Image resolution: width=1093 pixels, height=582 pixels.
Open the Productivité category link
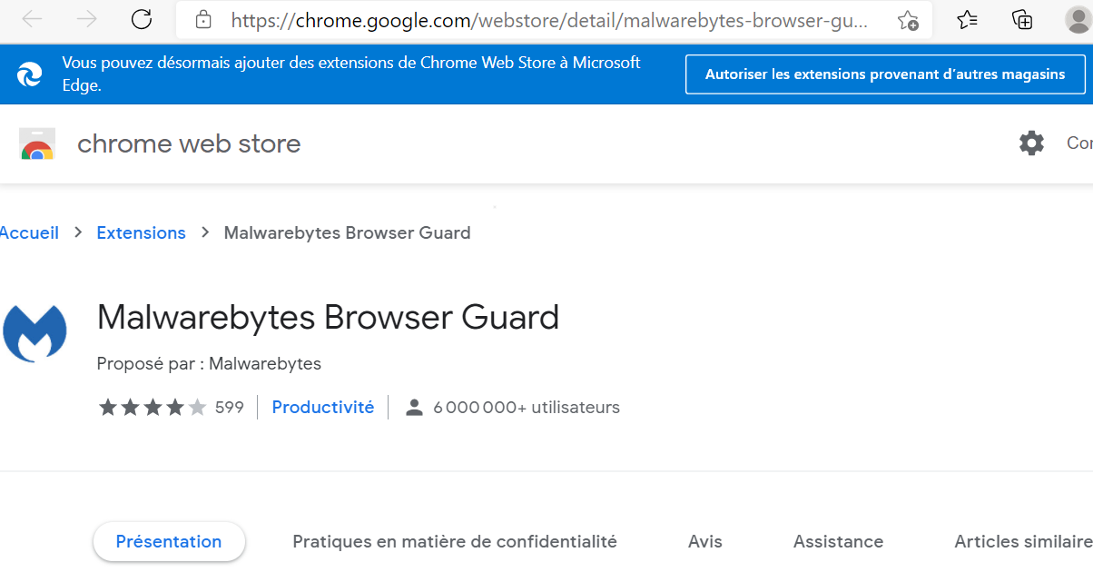click(x=323, y=408)
